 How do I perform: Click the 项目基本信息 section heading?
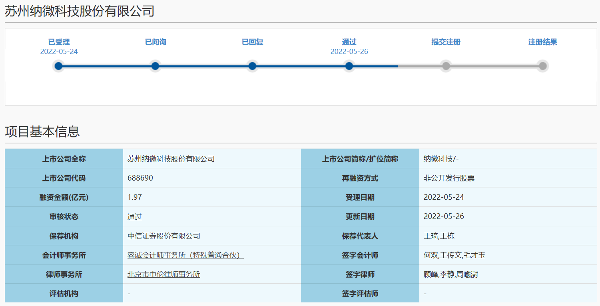(42, 131)
